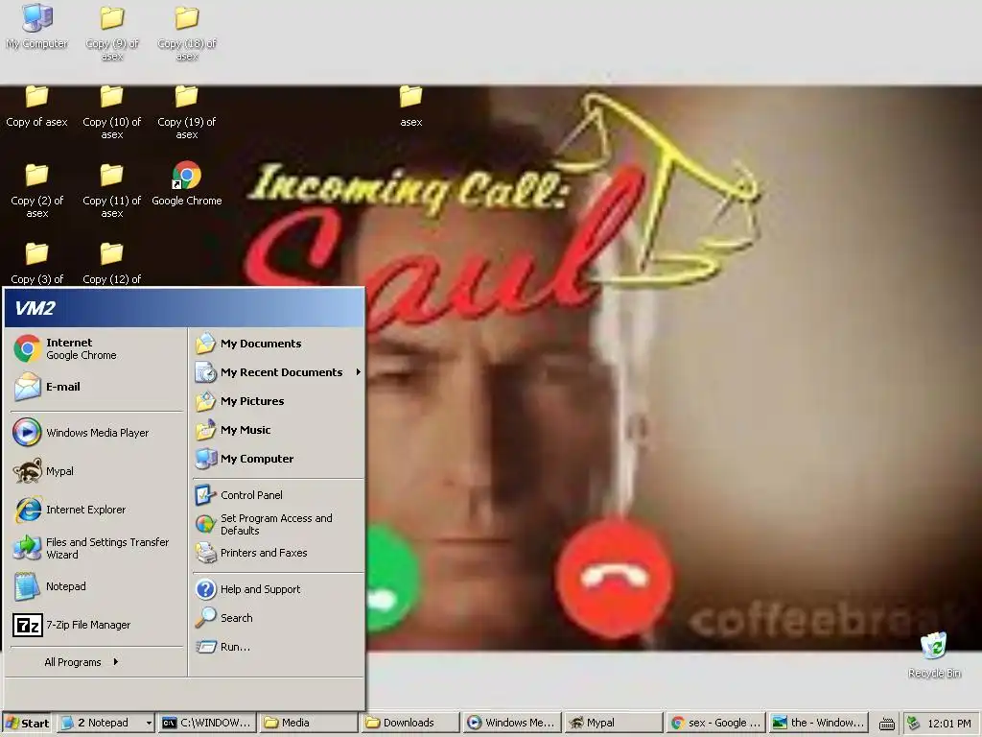Open Control Panel
The width and height of the screenshot is (982, 737).
277,495
